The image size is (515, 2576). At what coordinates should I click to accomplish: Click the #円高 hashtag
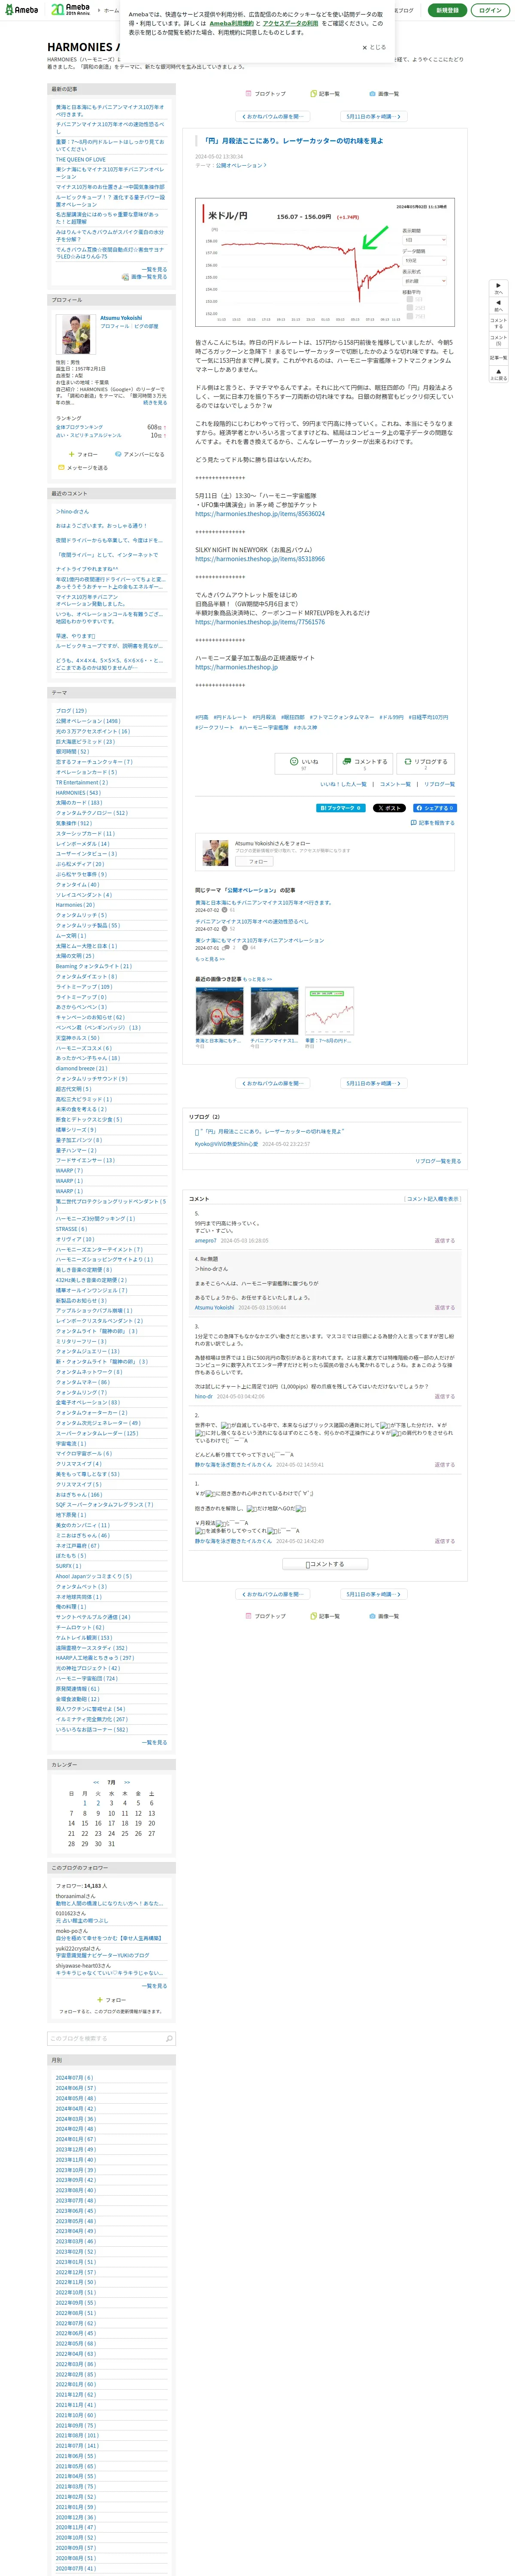coord(202,717)
